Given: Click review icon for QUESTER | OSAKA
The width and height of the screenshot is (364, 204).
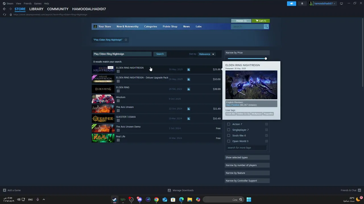Looking at the screenshot, I should [189, 118].
